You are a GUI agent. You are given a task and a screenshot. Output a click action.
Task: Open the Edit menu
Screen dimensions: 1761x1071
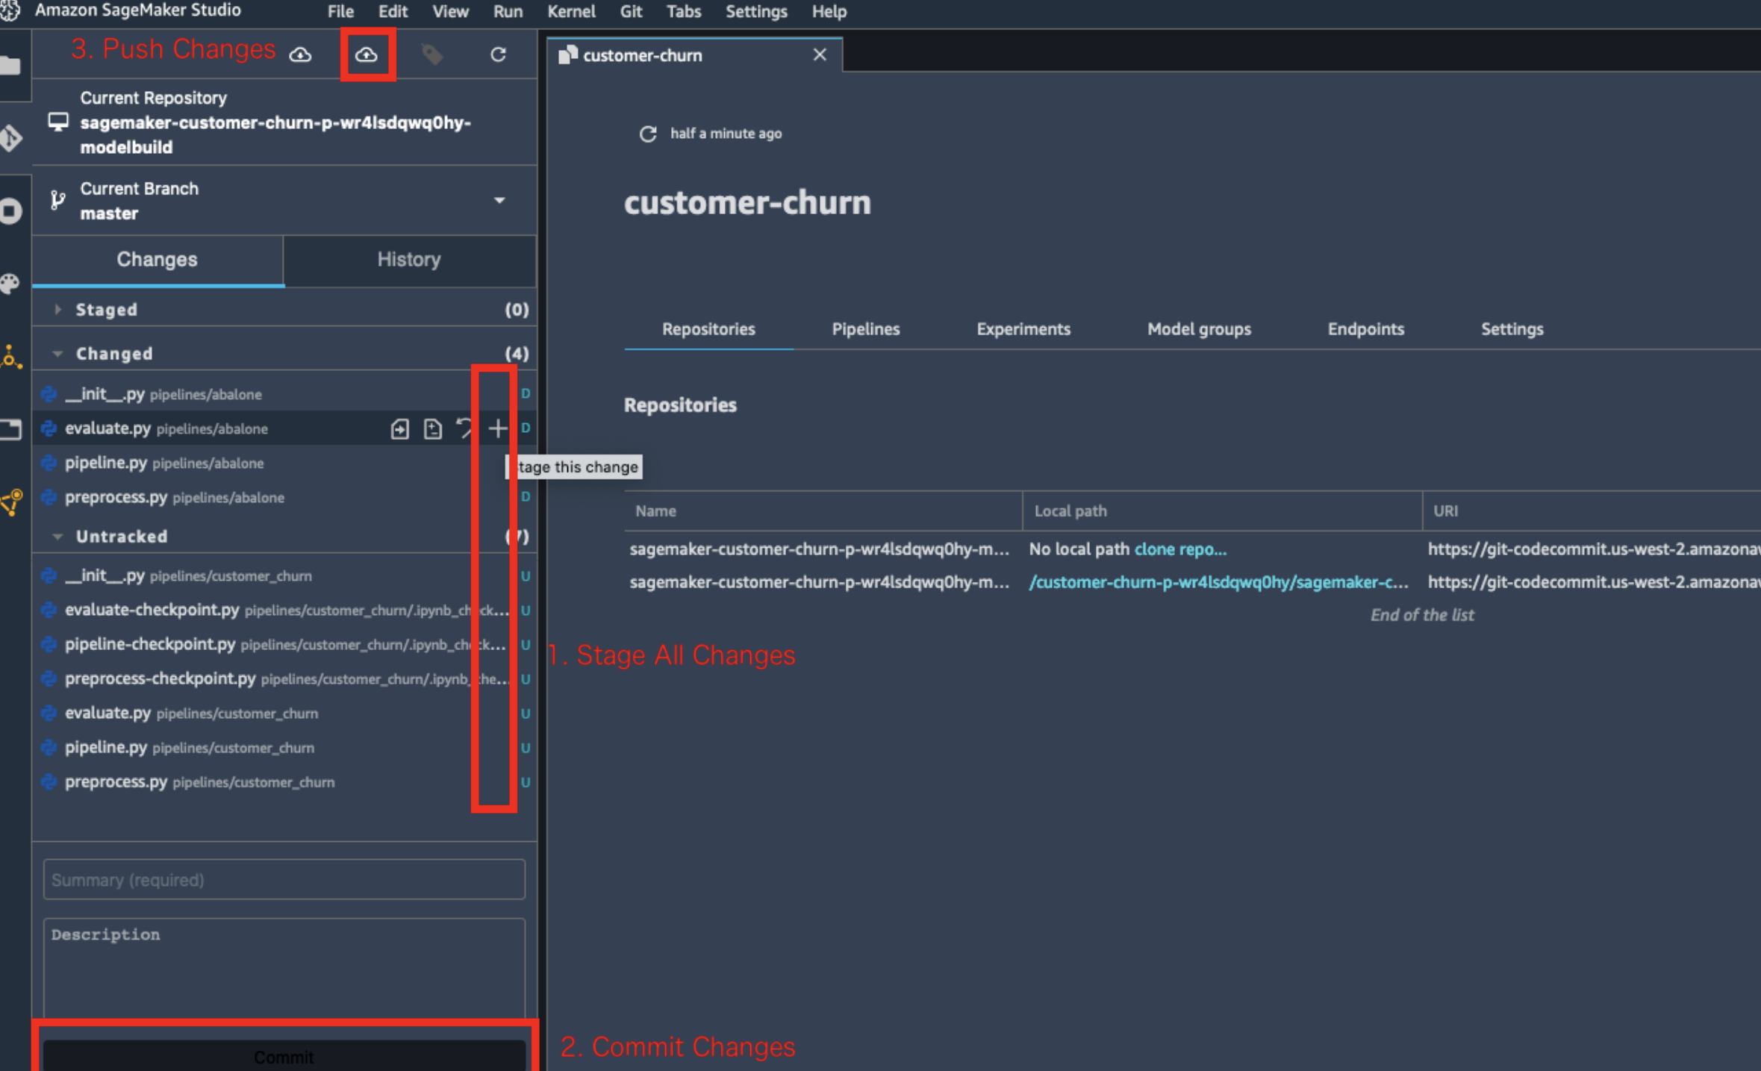pyautogui.click(x=393, y=11)
